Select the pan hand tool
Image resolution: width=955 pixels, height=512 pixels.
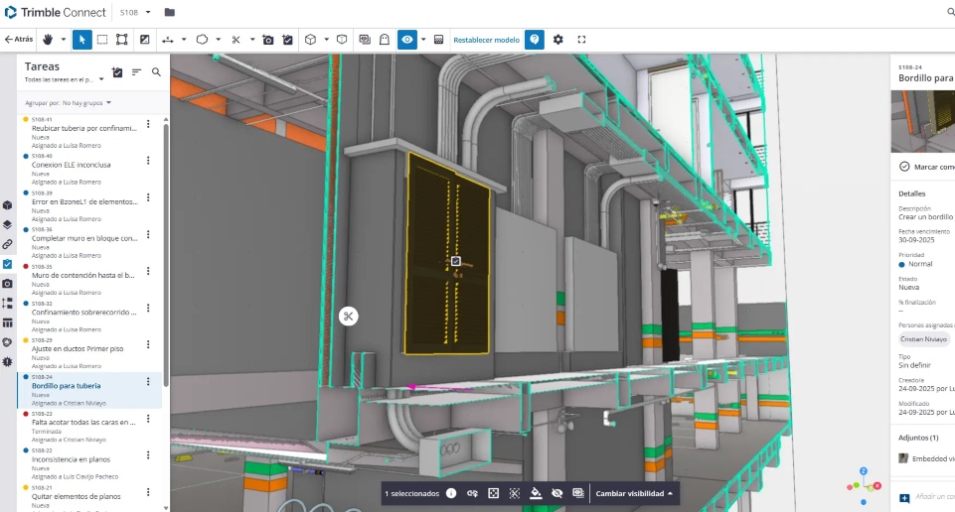(x=48, y=40)
